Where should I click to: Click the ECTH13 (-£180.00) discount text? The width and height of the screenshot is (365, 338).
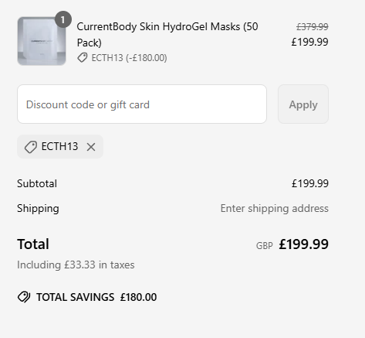(129, 58)
